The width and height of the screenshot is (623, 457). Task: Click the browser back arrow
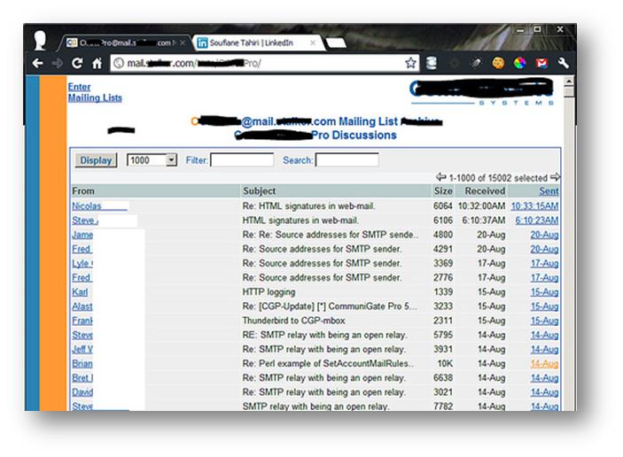pos(37,63)
